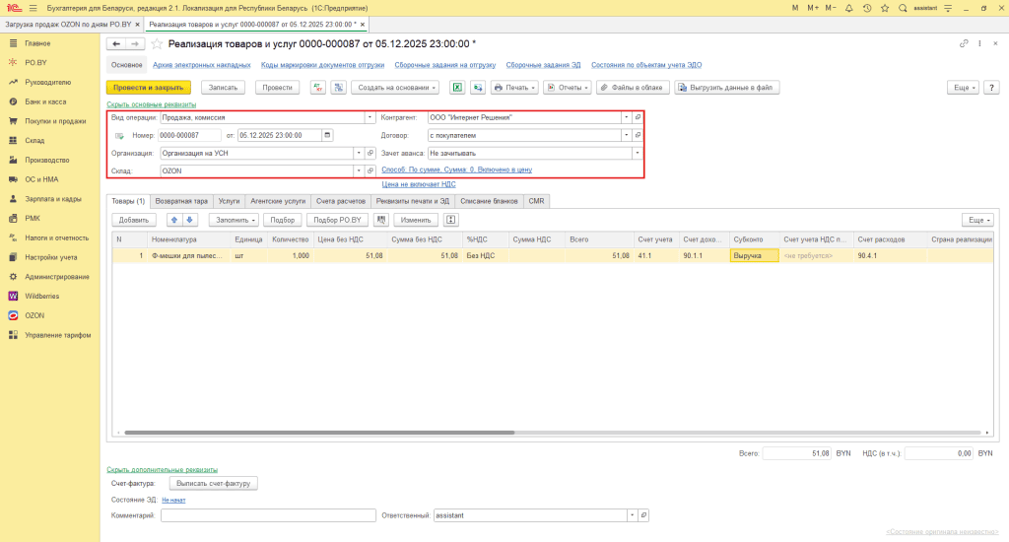Click the barcode search icon near Подбор РО.BY
The image size is (1009, 542).
[381, 220]
